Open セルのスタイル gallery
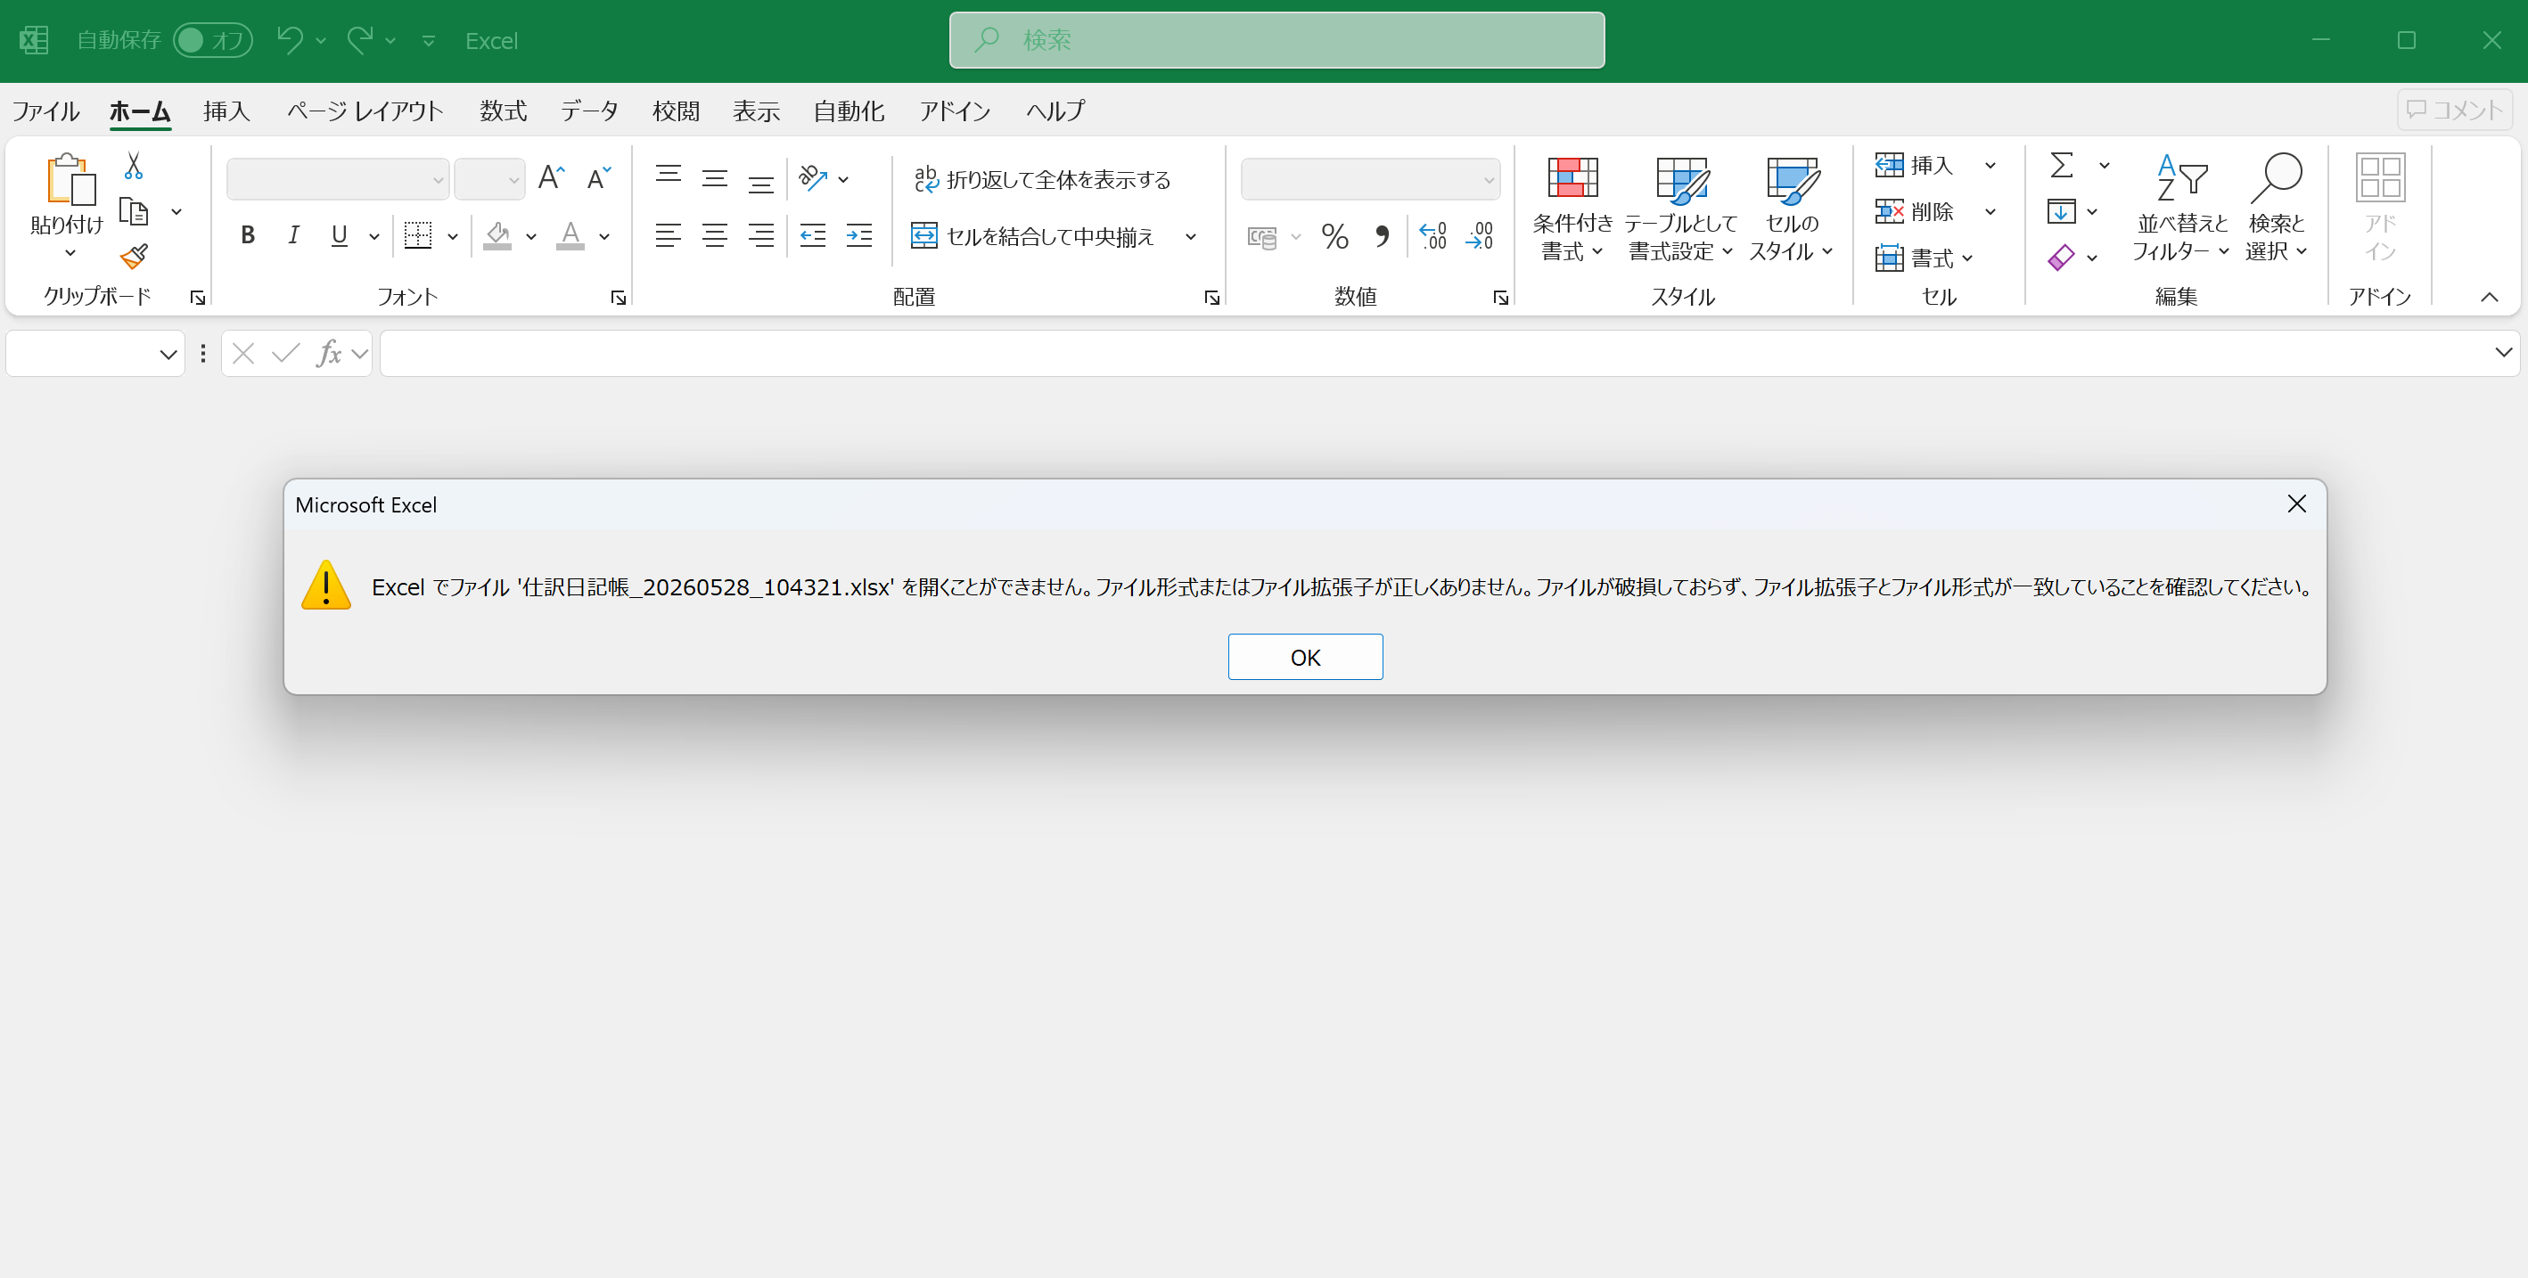The width and height of the screenshot is (2528, 1278). 1791,209
